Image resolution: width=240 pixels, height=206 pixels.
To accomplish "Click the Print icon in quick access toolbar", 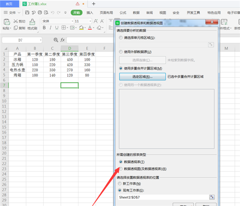I will (39, 13).
